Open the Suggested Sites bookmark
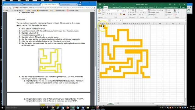 tap(42, 10)
